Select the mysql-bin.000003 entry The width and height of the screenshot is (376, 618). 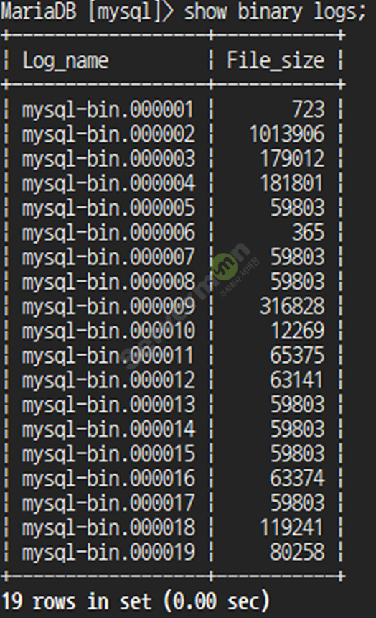pyautogui.click(x=108, y=159)
